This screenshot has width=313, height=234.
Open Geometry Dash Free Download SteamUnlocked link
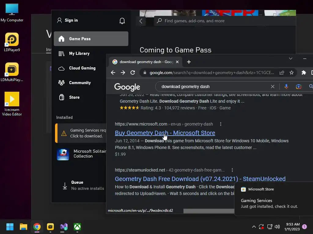200,179
